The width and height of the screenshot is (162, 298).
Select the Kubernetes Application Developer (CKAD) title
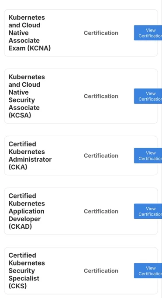click(27, 211)
